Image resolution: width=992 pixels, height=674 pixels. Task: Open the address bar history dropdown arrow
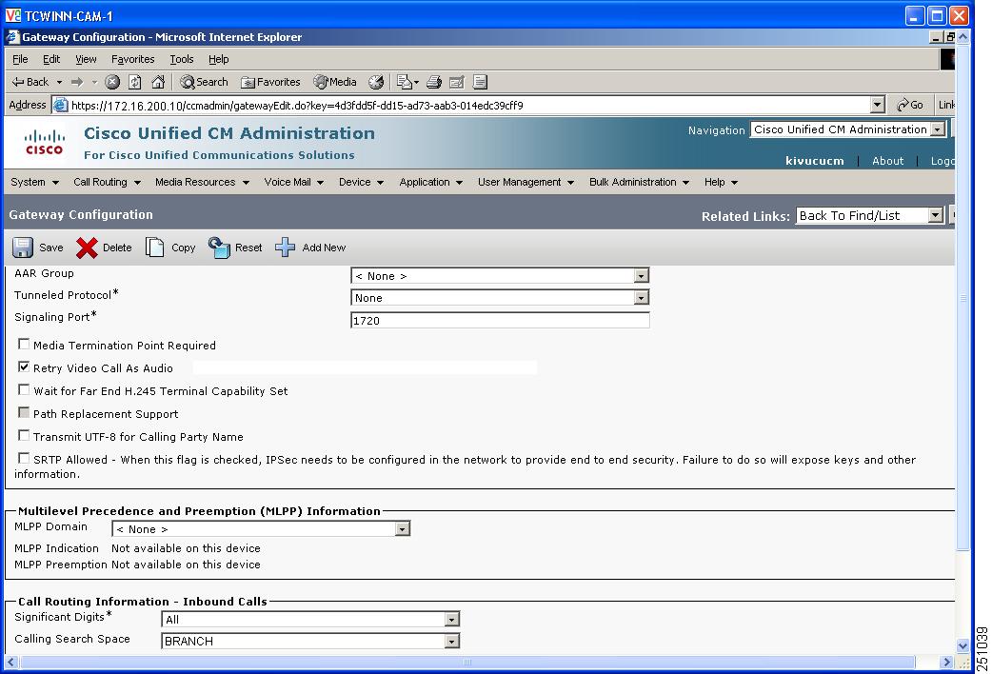click(877, 105)
